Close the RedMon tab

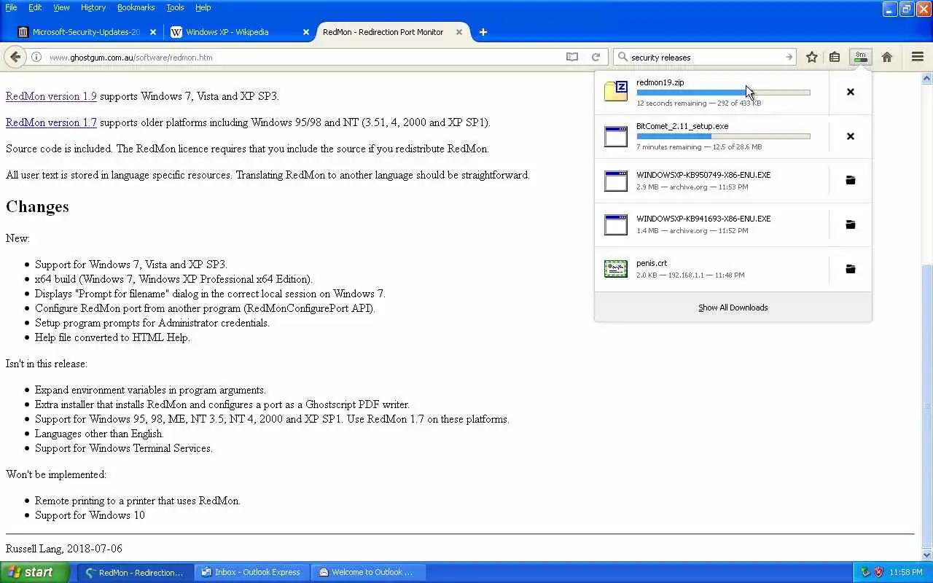(x=459, y=32)
